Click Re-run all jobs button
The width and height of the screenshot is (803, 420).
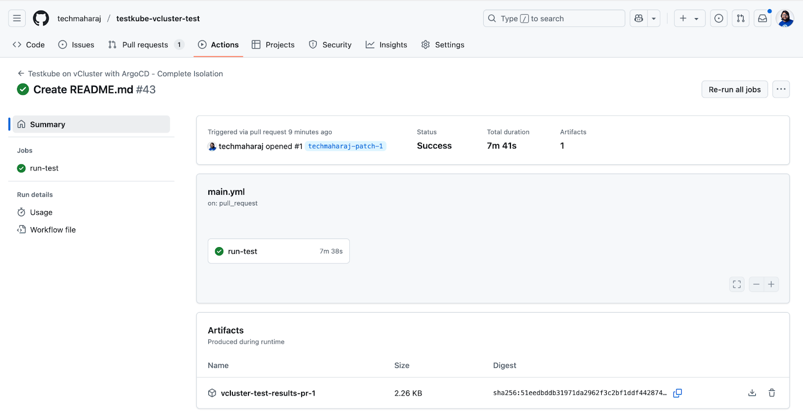[x=735, y=89]
